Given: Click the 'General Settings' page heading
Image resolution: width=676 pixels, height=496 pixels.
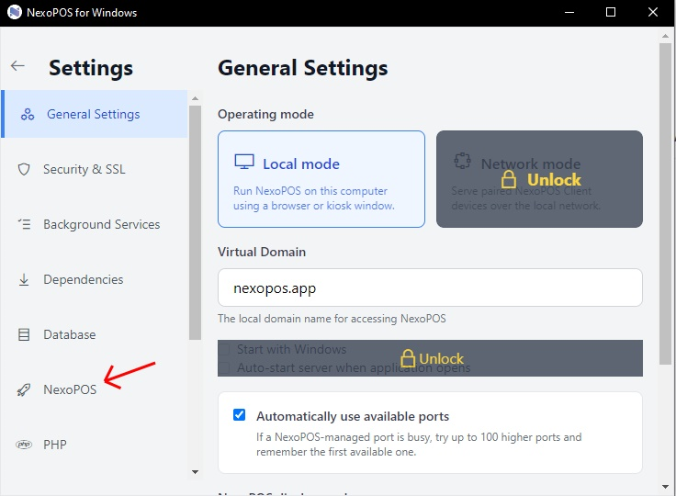Looking at the screenshot, I should [303, 68].
